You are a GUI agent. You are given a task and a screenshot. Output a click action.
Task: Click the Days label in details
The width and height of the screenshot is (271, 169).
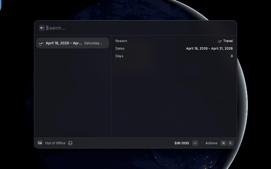[119, 56]
